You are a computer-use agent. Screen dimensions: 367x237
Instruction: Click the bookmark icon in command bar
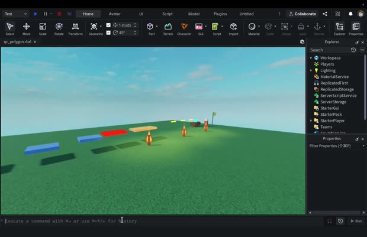point(329,221)
